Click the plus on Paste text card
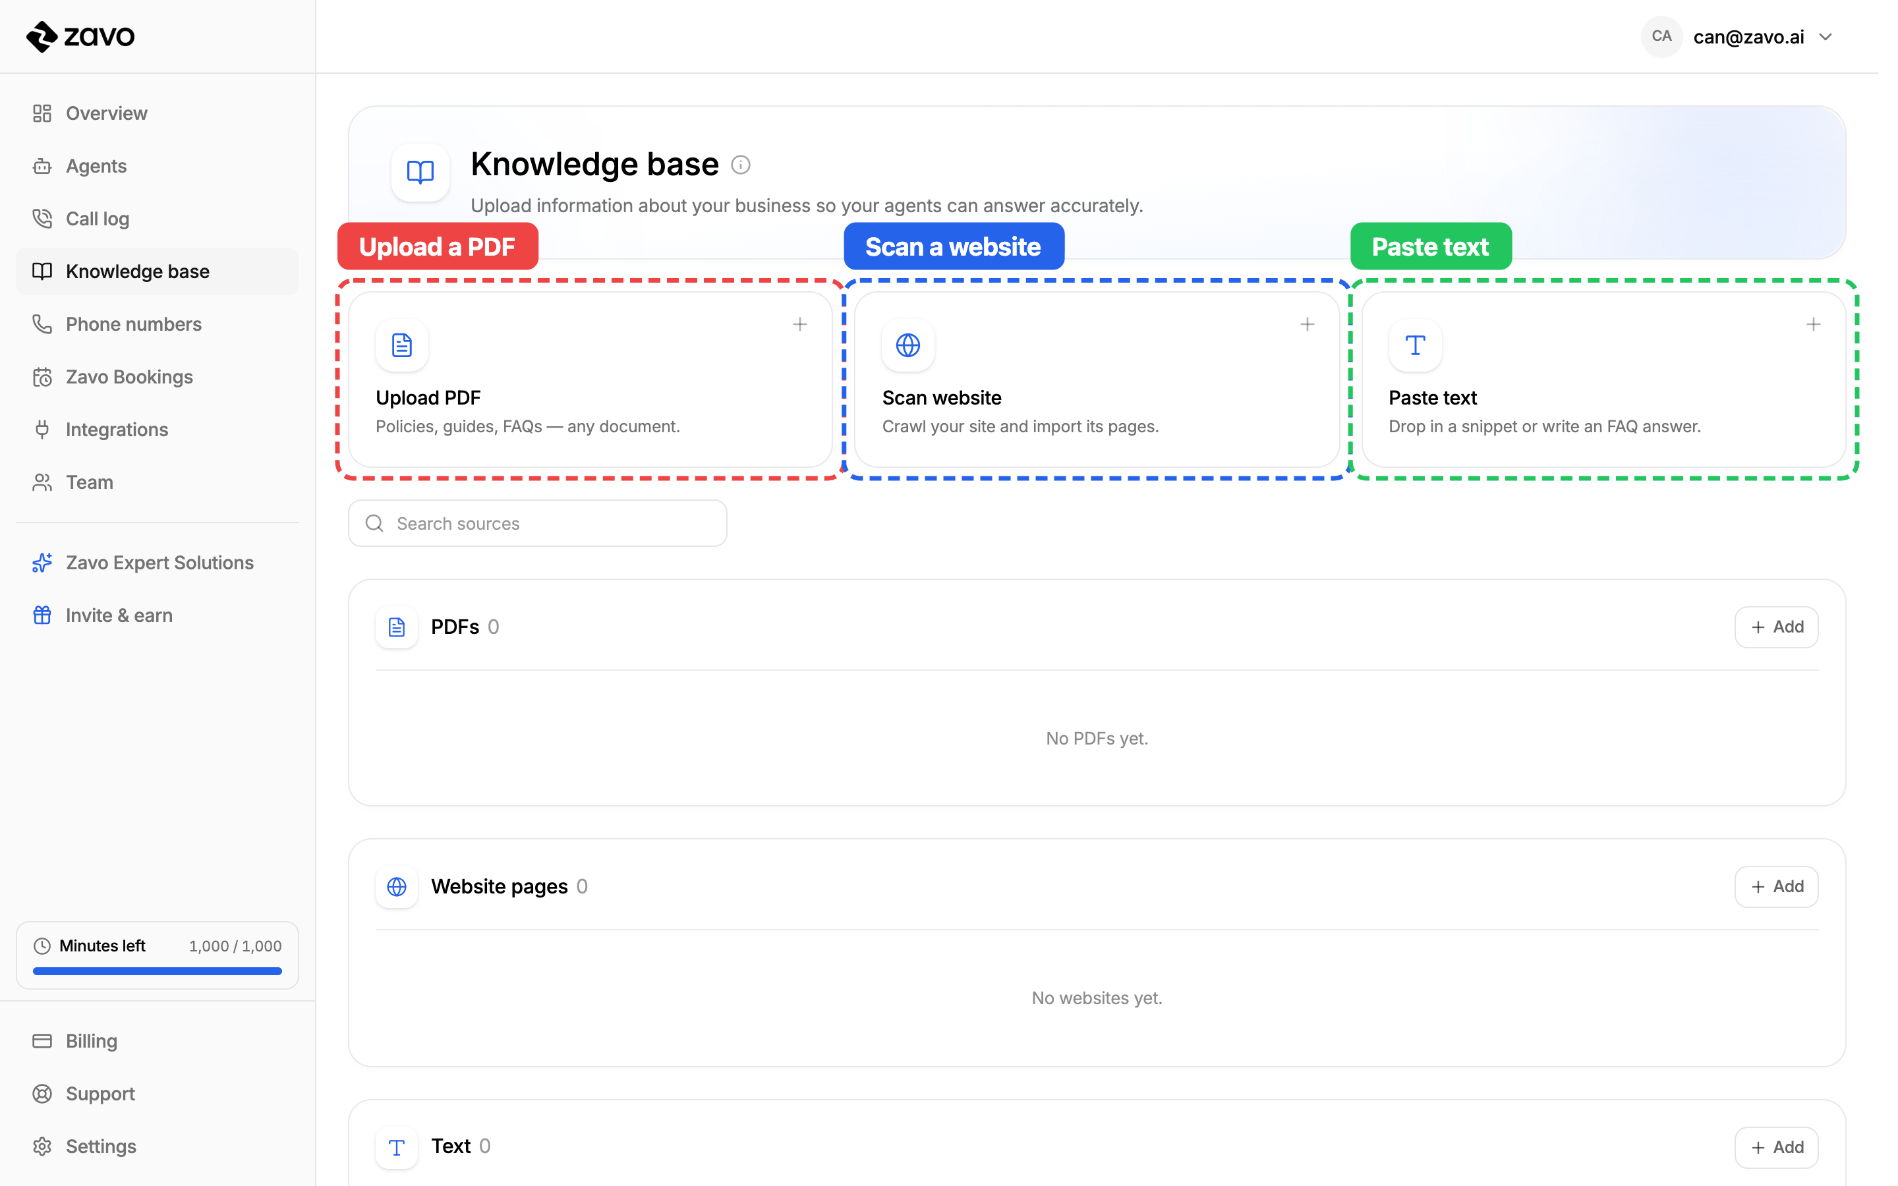 coord(1813,324)
